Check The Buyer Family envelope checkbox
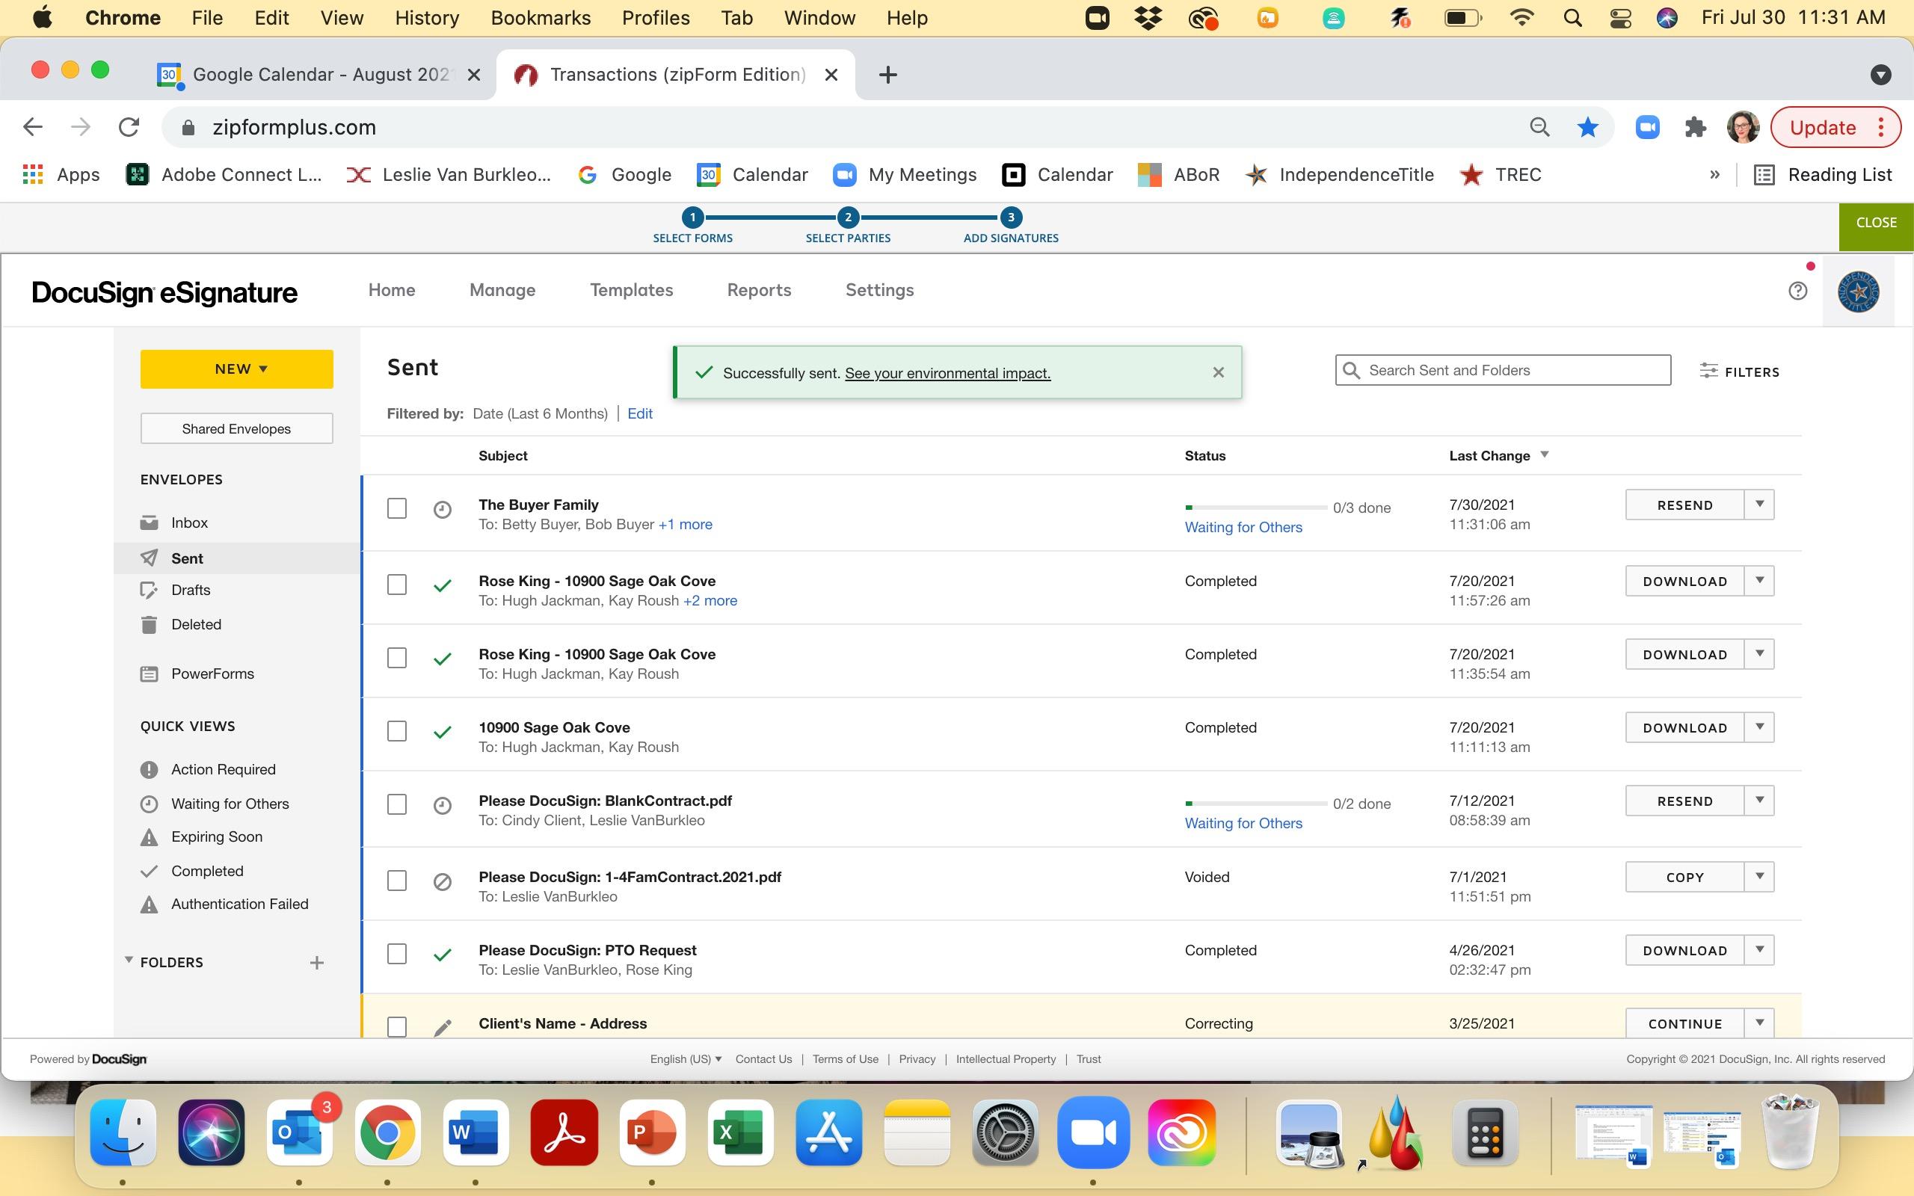 point(397,508)
